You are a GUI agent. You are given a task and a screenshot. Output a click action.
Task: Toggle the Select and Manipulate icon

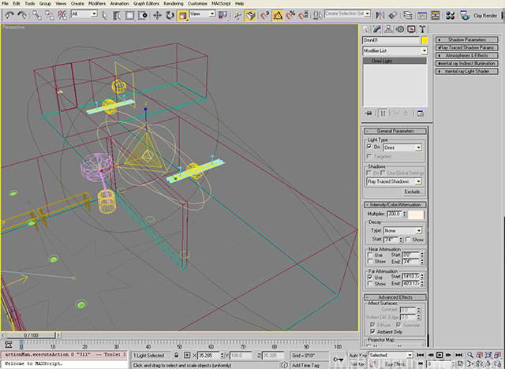click(x=238, y=15)
